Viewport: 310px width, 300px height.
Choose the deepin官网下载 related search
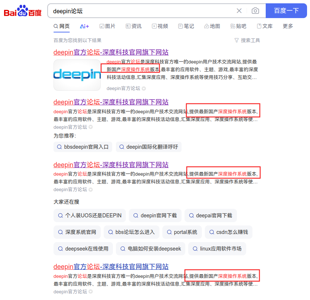[x=155, y=215]
